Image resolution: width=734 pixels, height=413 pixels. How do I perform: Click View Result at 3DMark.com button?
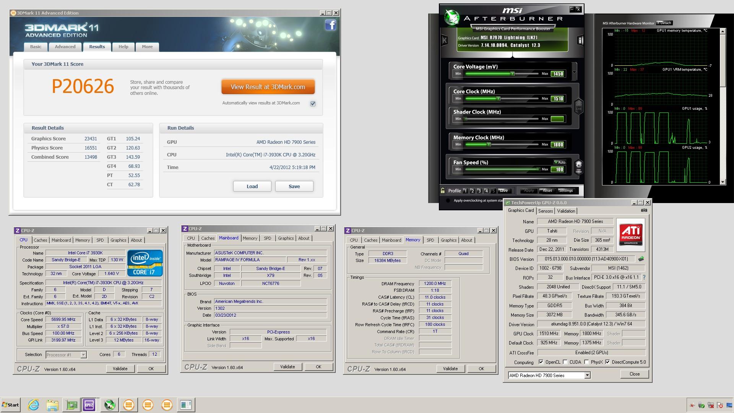[x=268, y=87]
